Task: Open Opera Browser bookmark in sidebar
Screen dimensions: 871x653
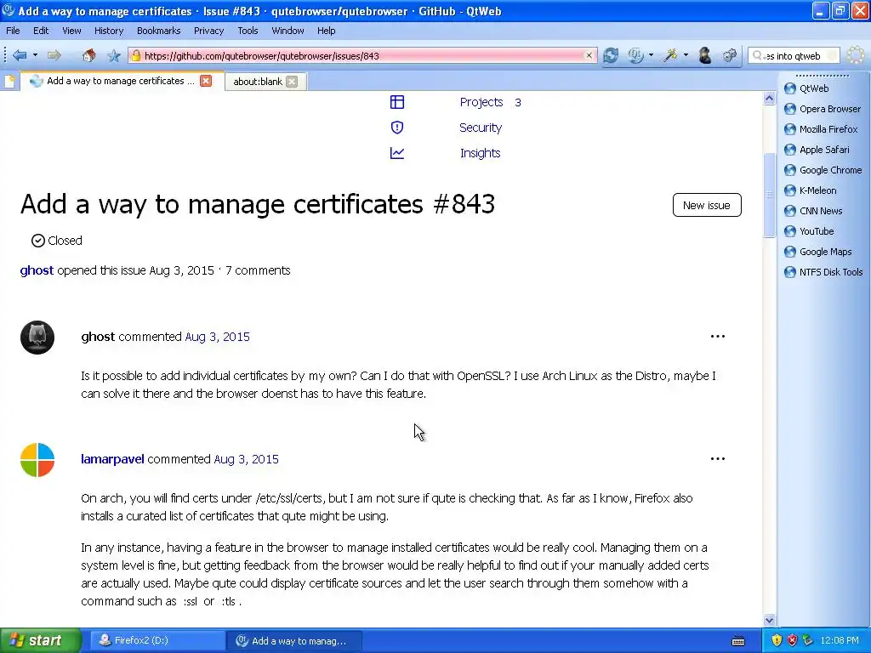Action: [823, 109]
